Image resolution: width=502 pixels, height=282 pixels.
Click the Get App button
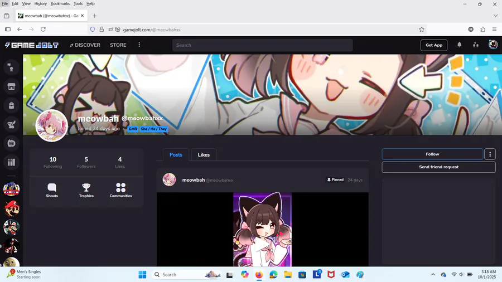point(434,45)
